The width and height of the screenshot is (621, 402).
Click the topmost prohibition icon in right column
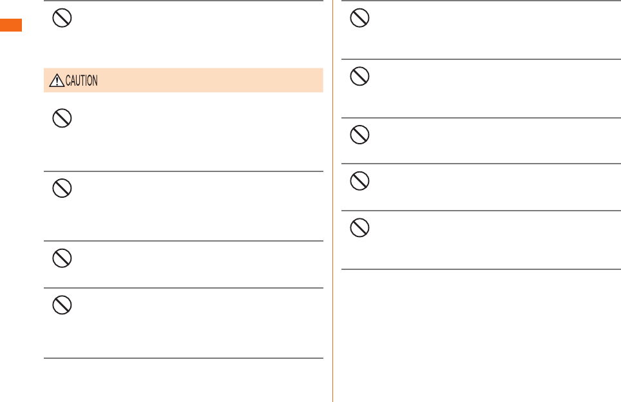tap(359, 18)
